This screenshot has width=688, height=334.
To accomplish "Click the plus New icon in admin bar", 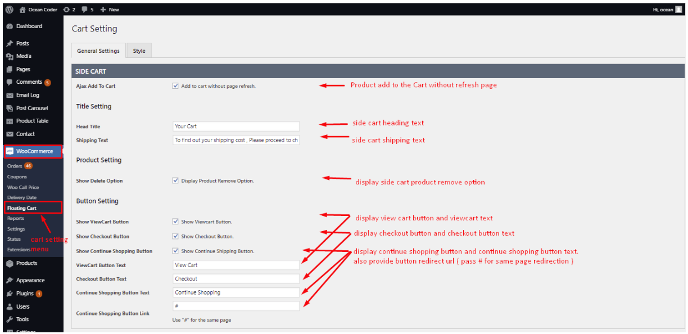I will click(x=103, y=10).
